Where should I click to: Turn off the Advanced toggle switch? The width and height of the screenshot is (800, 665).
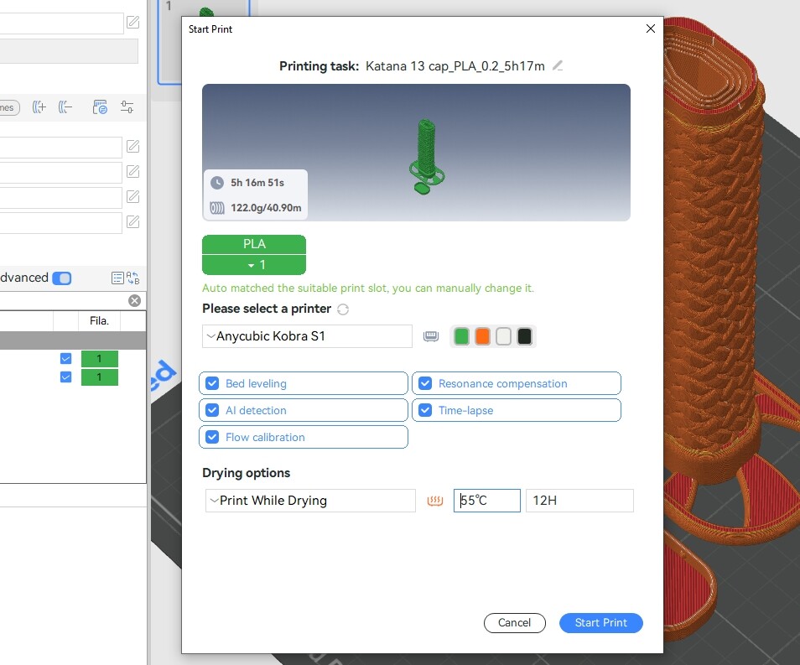[62, 278]
